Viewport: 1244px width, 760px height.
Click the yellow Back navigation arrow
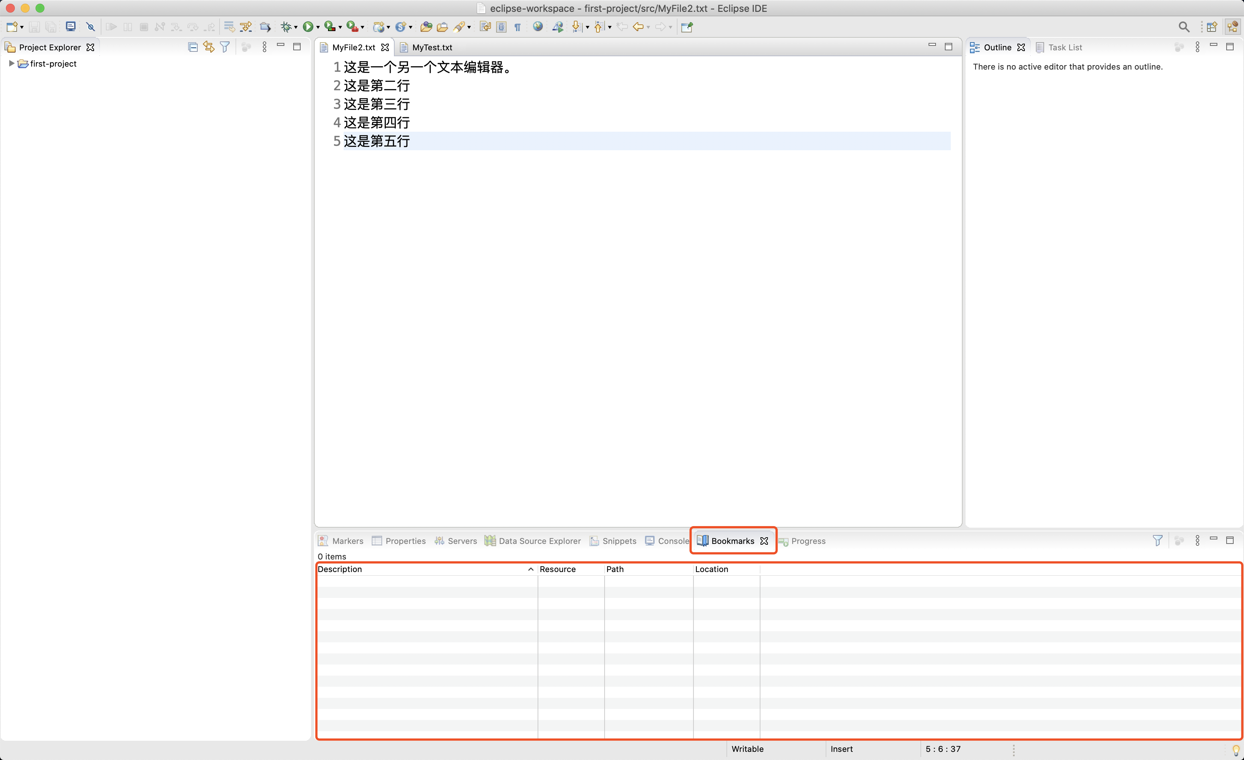pos(638,27)
